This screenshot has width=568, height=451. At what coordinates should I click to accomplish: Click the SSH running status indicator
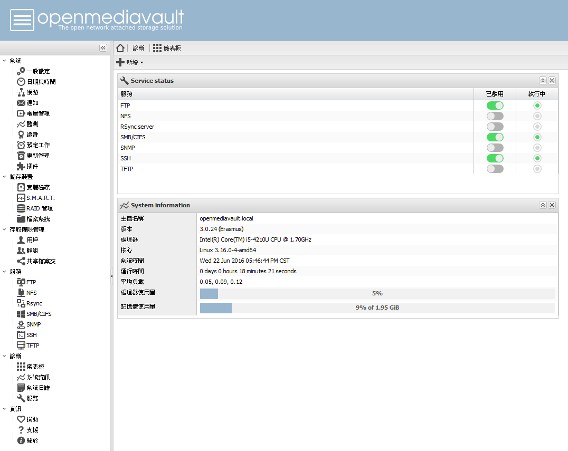click(x=537, y=158)
